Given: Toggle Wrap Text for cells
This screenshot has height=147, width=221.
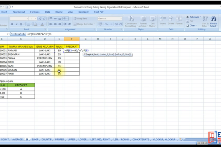Looking at the screenshot, I should click(80, 19).
